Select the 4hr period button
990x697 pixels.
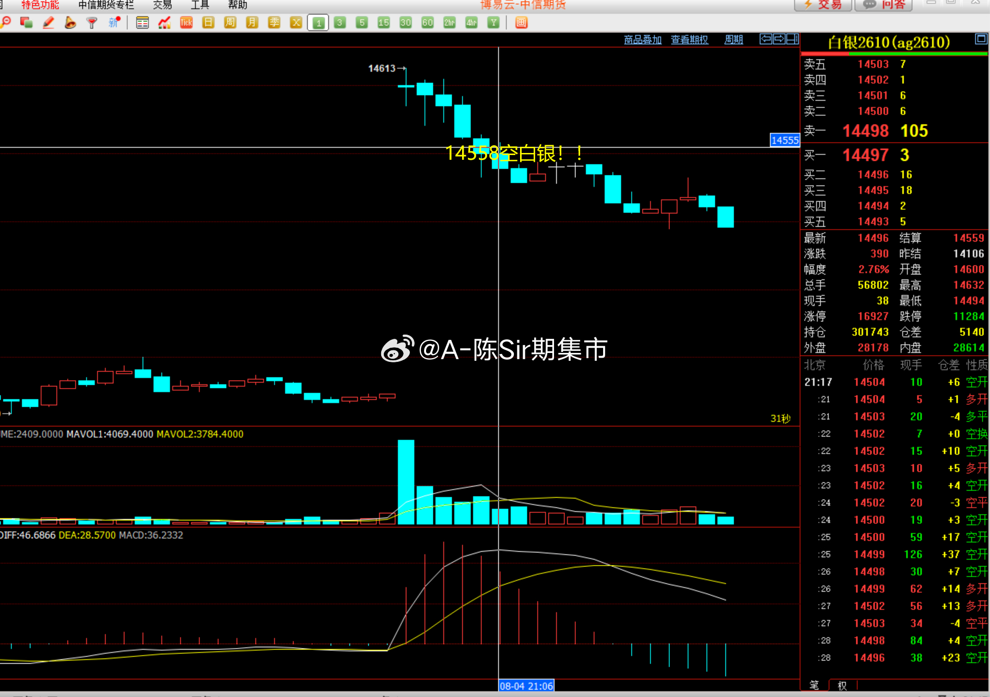(472, 22)
